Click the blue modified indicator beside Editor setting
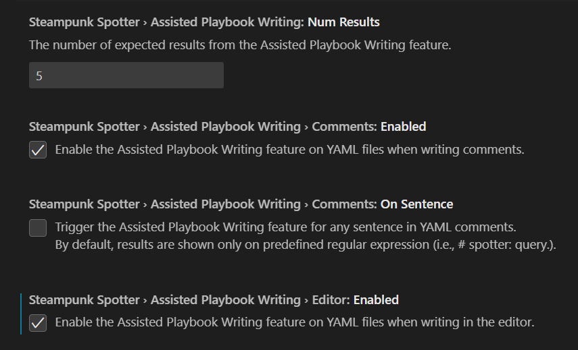This screenshot has width=578, height=350. tap(21, 313)
